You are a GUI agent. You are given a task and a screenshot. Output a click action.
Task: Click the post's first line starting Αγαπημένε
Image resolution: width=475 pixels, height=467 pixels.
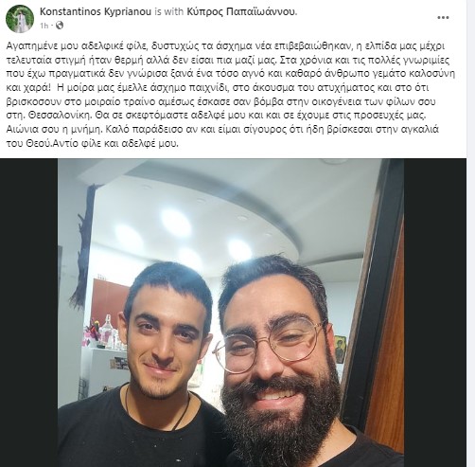tap(225, 45)
